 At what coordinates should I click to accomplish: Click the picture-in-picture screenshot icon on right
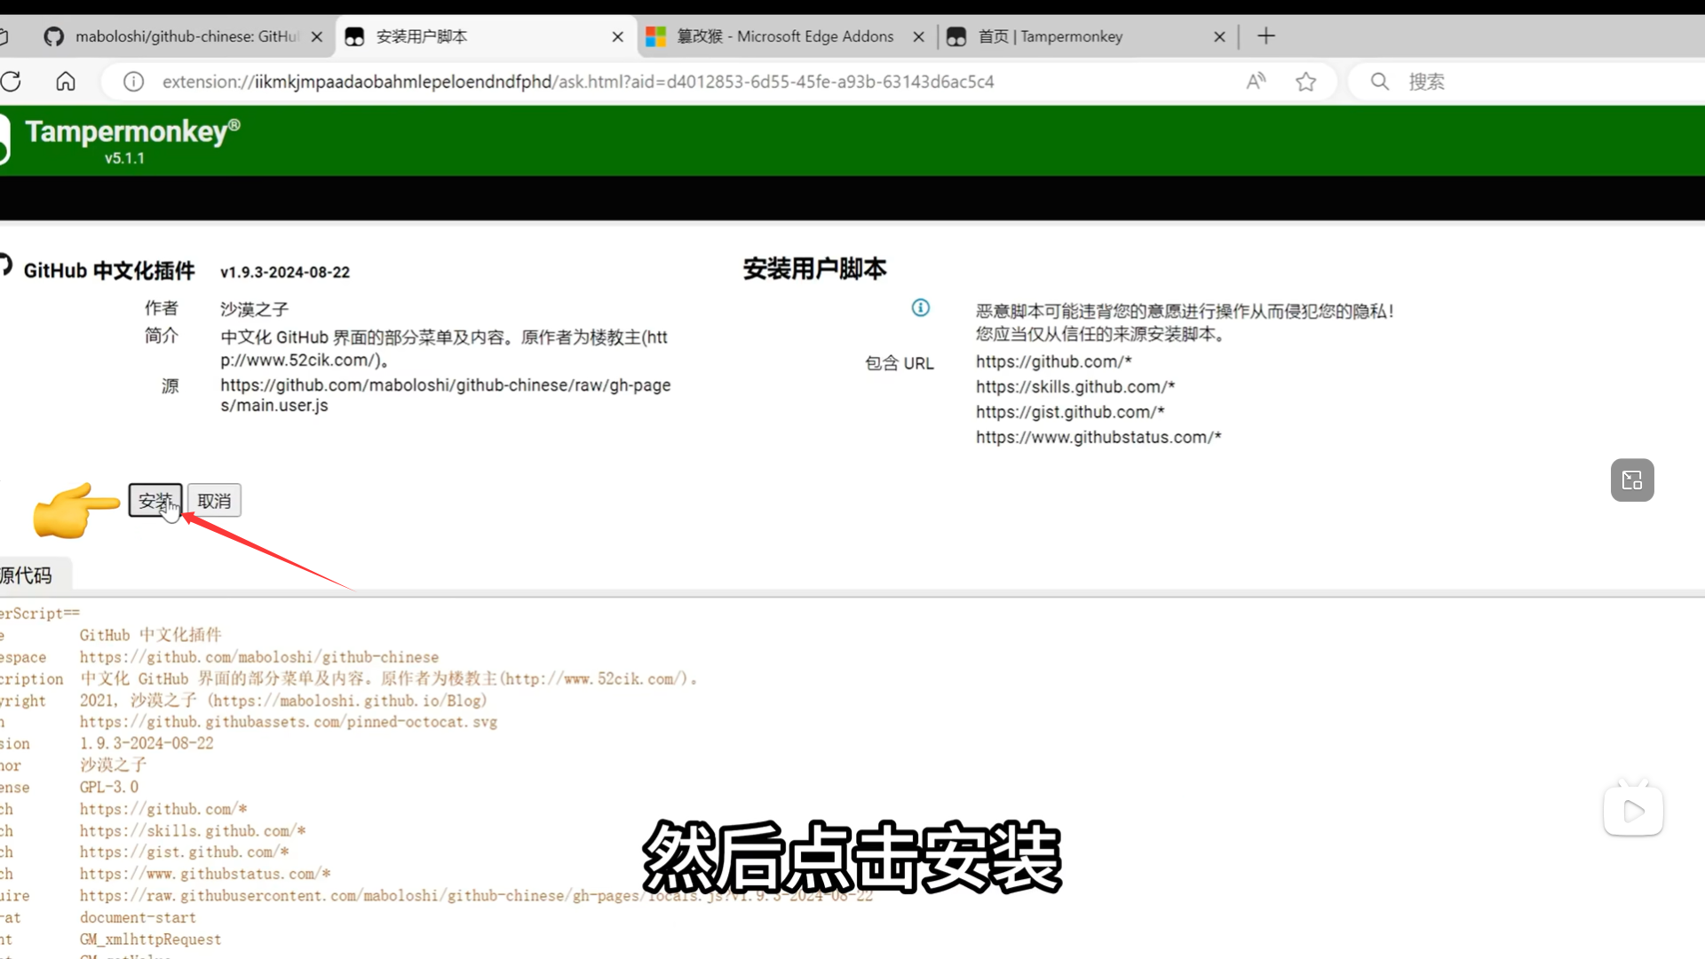pyautogui.click(x=1632, y=480)
